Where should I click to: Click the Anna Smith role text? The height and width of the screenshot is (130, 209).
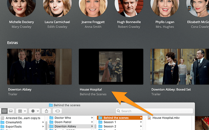93,27
